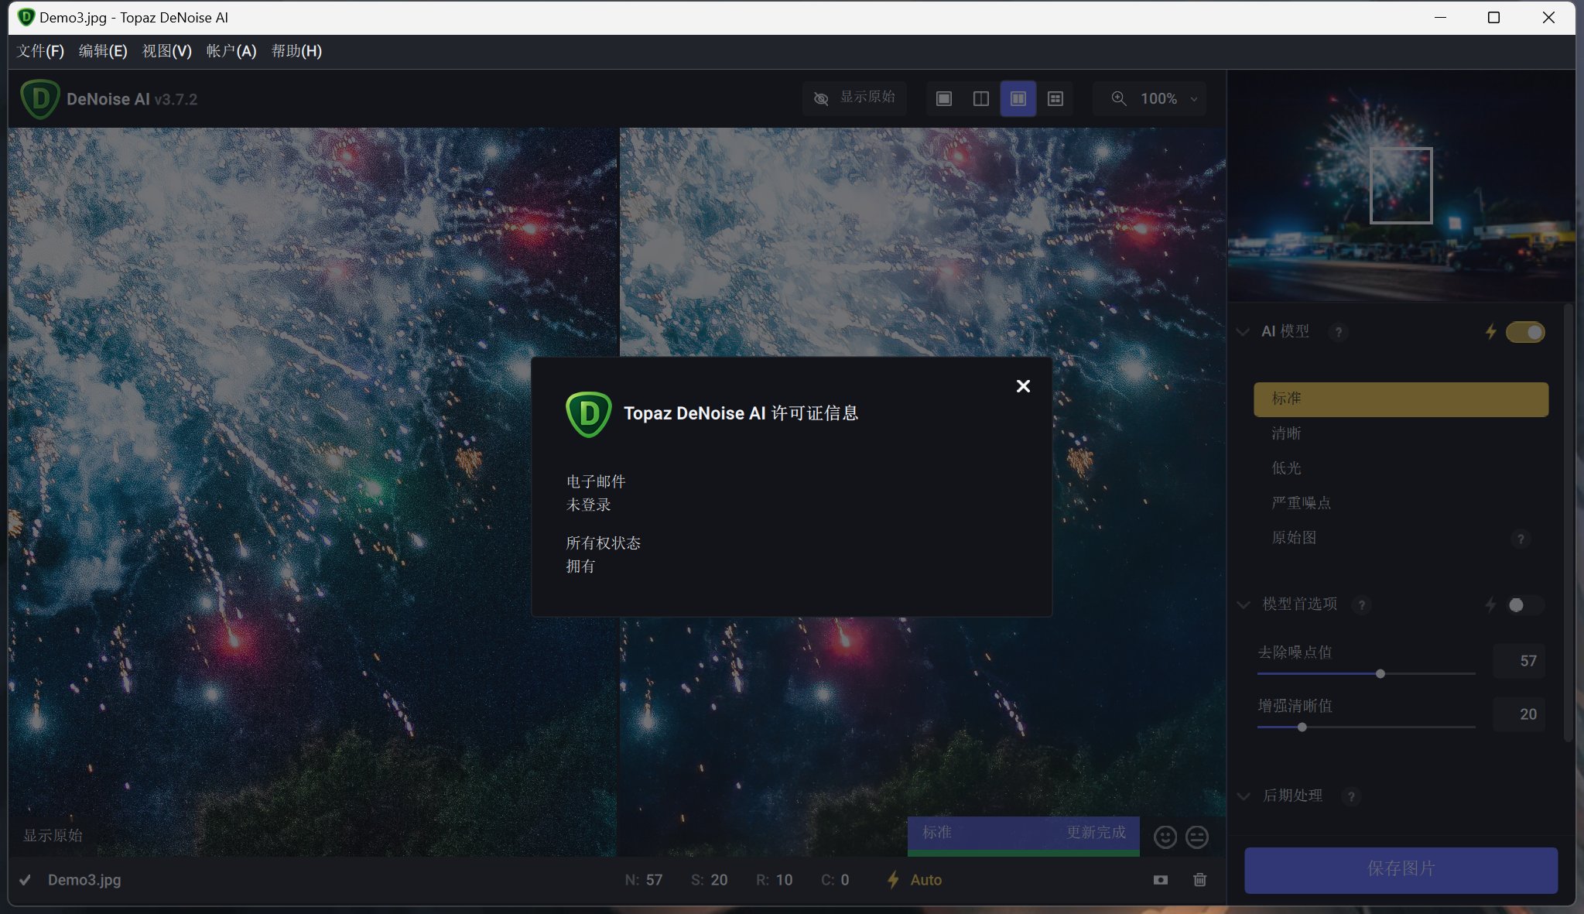Screen dimensions: 1584x914
Task: Toggle checkmark for Demo3.jpg
Action: tap(26, 880)
